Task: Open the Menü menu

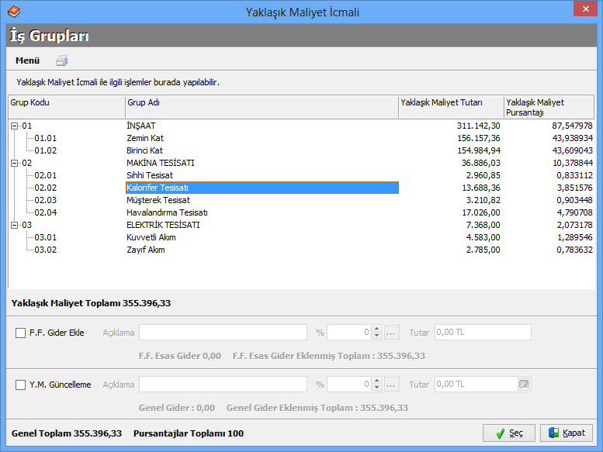Action: 28,60
